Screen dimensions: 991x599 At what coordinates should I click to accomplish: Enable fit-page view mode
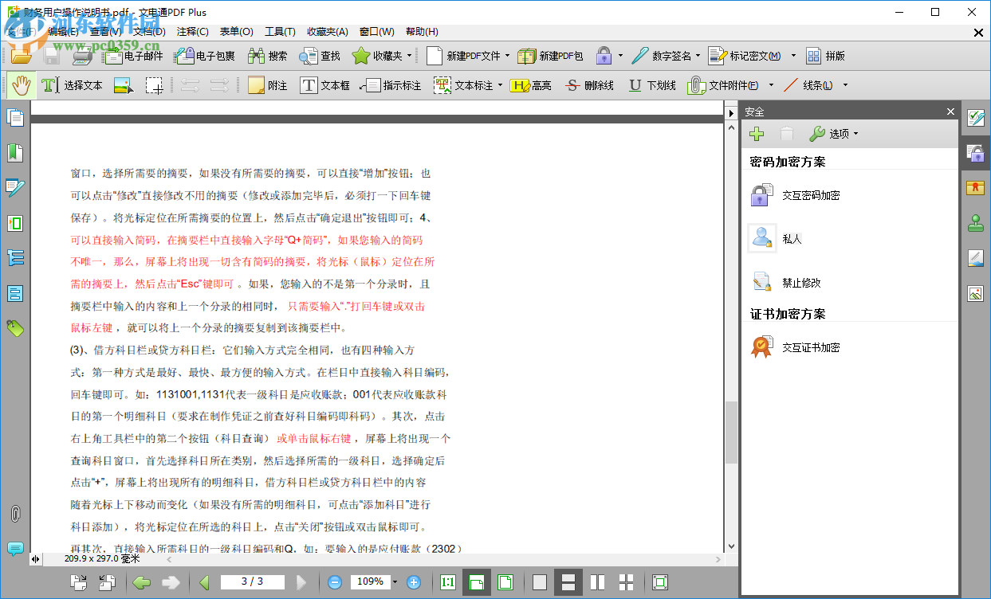pos(505,582)
